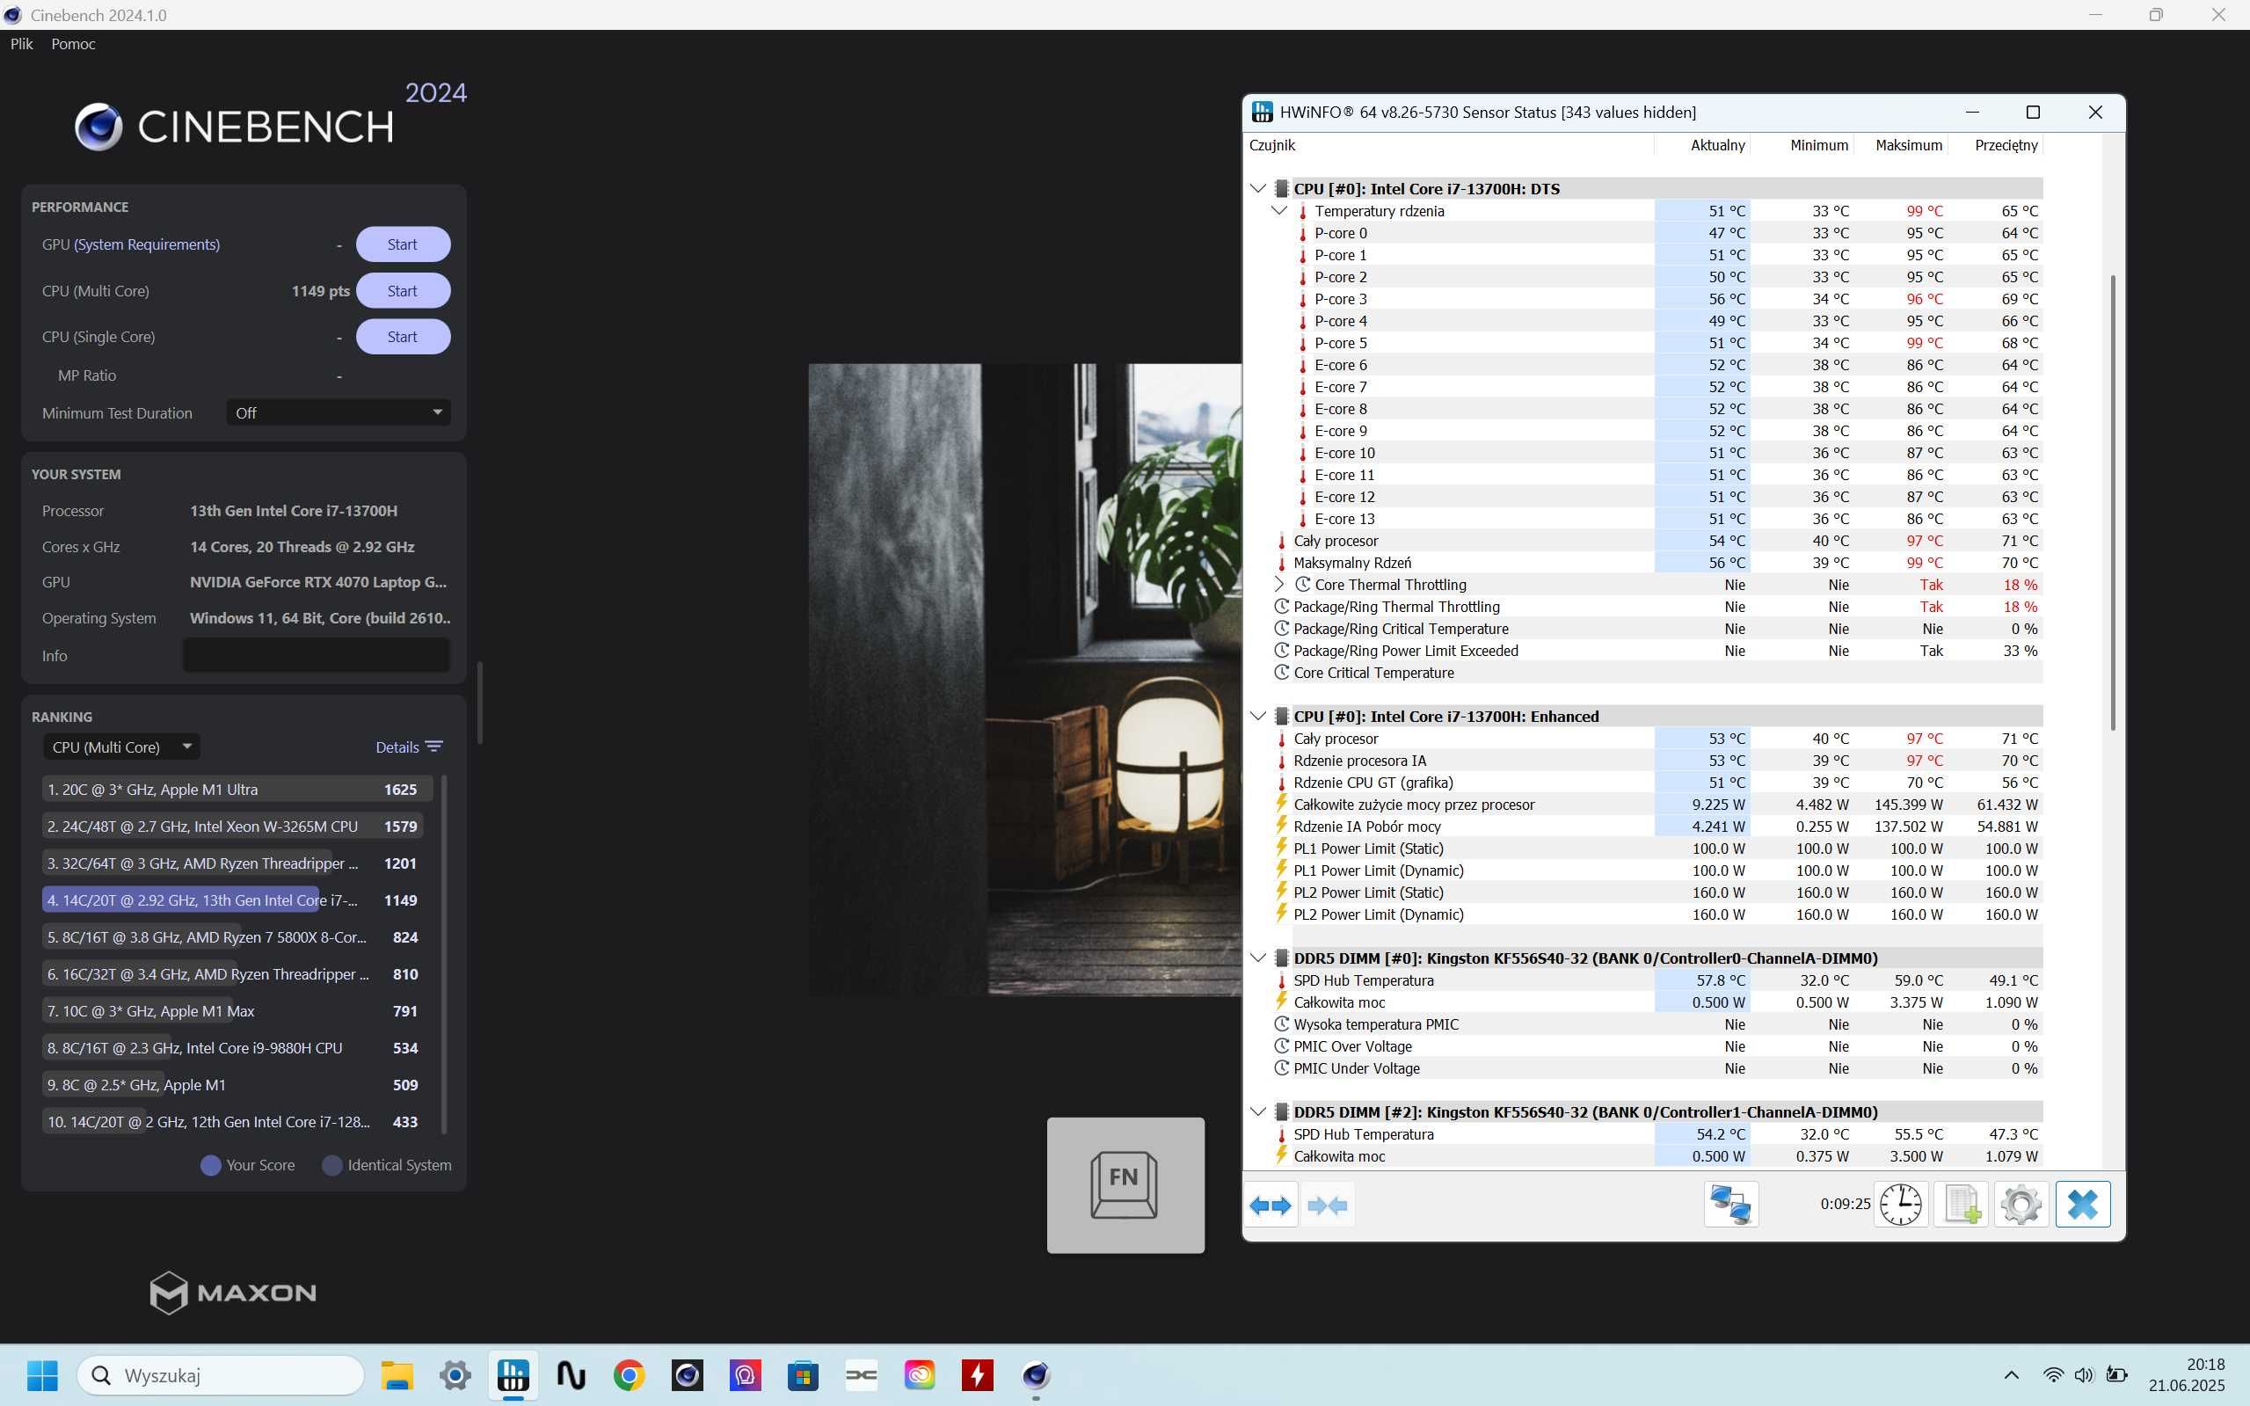
Task: Open the purple head-icon taskbar app
Action: pyautogui.click(x=745, y=1375)
